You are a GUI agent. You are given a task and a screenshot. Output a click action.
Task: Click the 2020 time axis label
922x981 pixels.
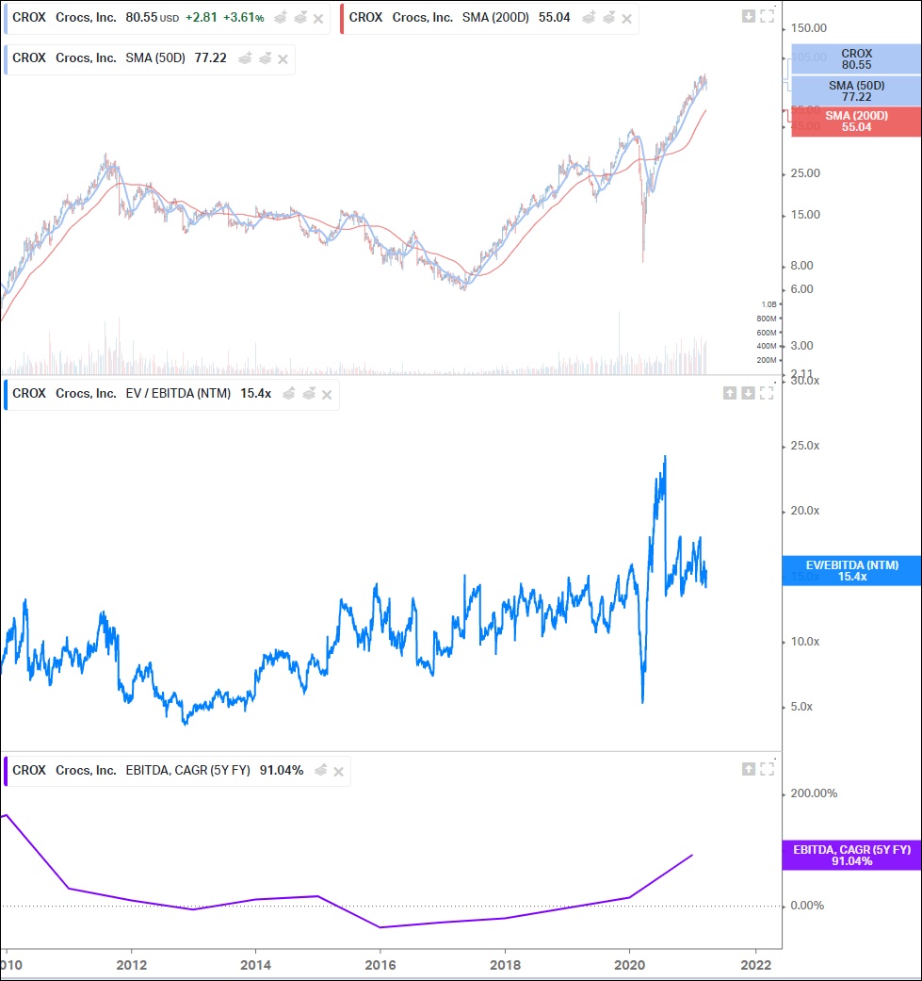tap(629, 965)
